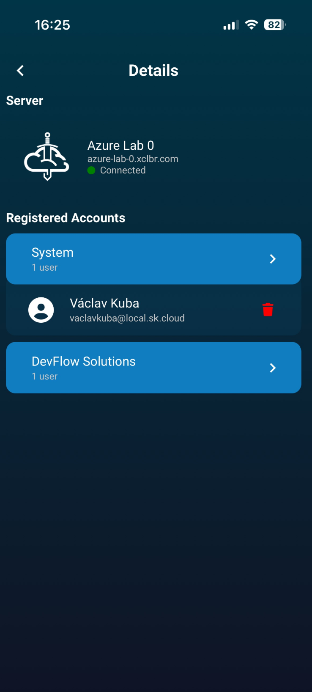Tap the cellular signal bars
The height and width of the screenshot is (692, 312).
tap(231, 25)
